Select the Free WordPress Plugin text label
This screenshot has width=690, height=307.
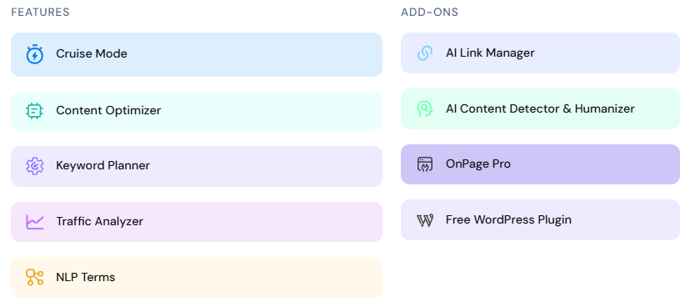(x=508, y=219)
